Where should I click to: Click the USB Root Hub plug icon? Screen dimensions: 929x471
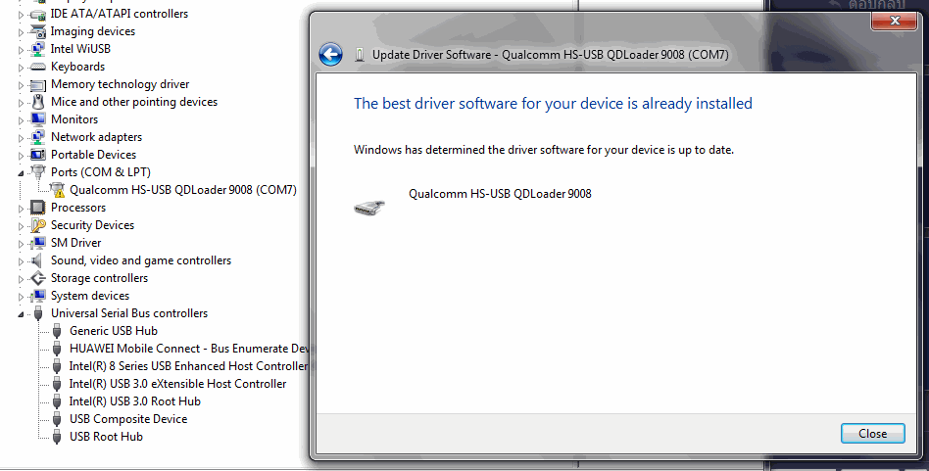(57, 438)
